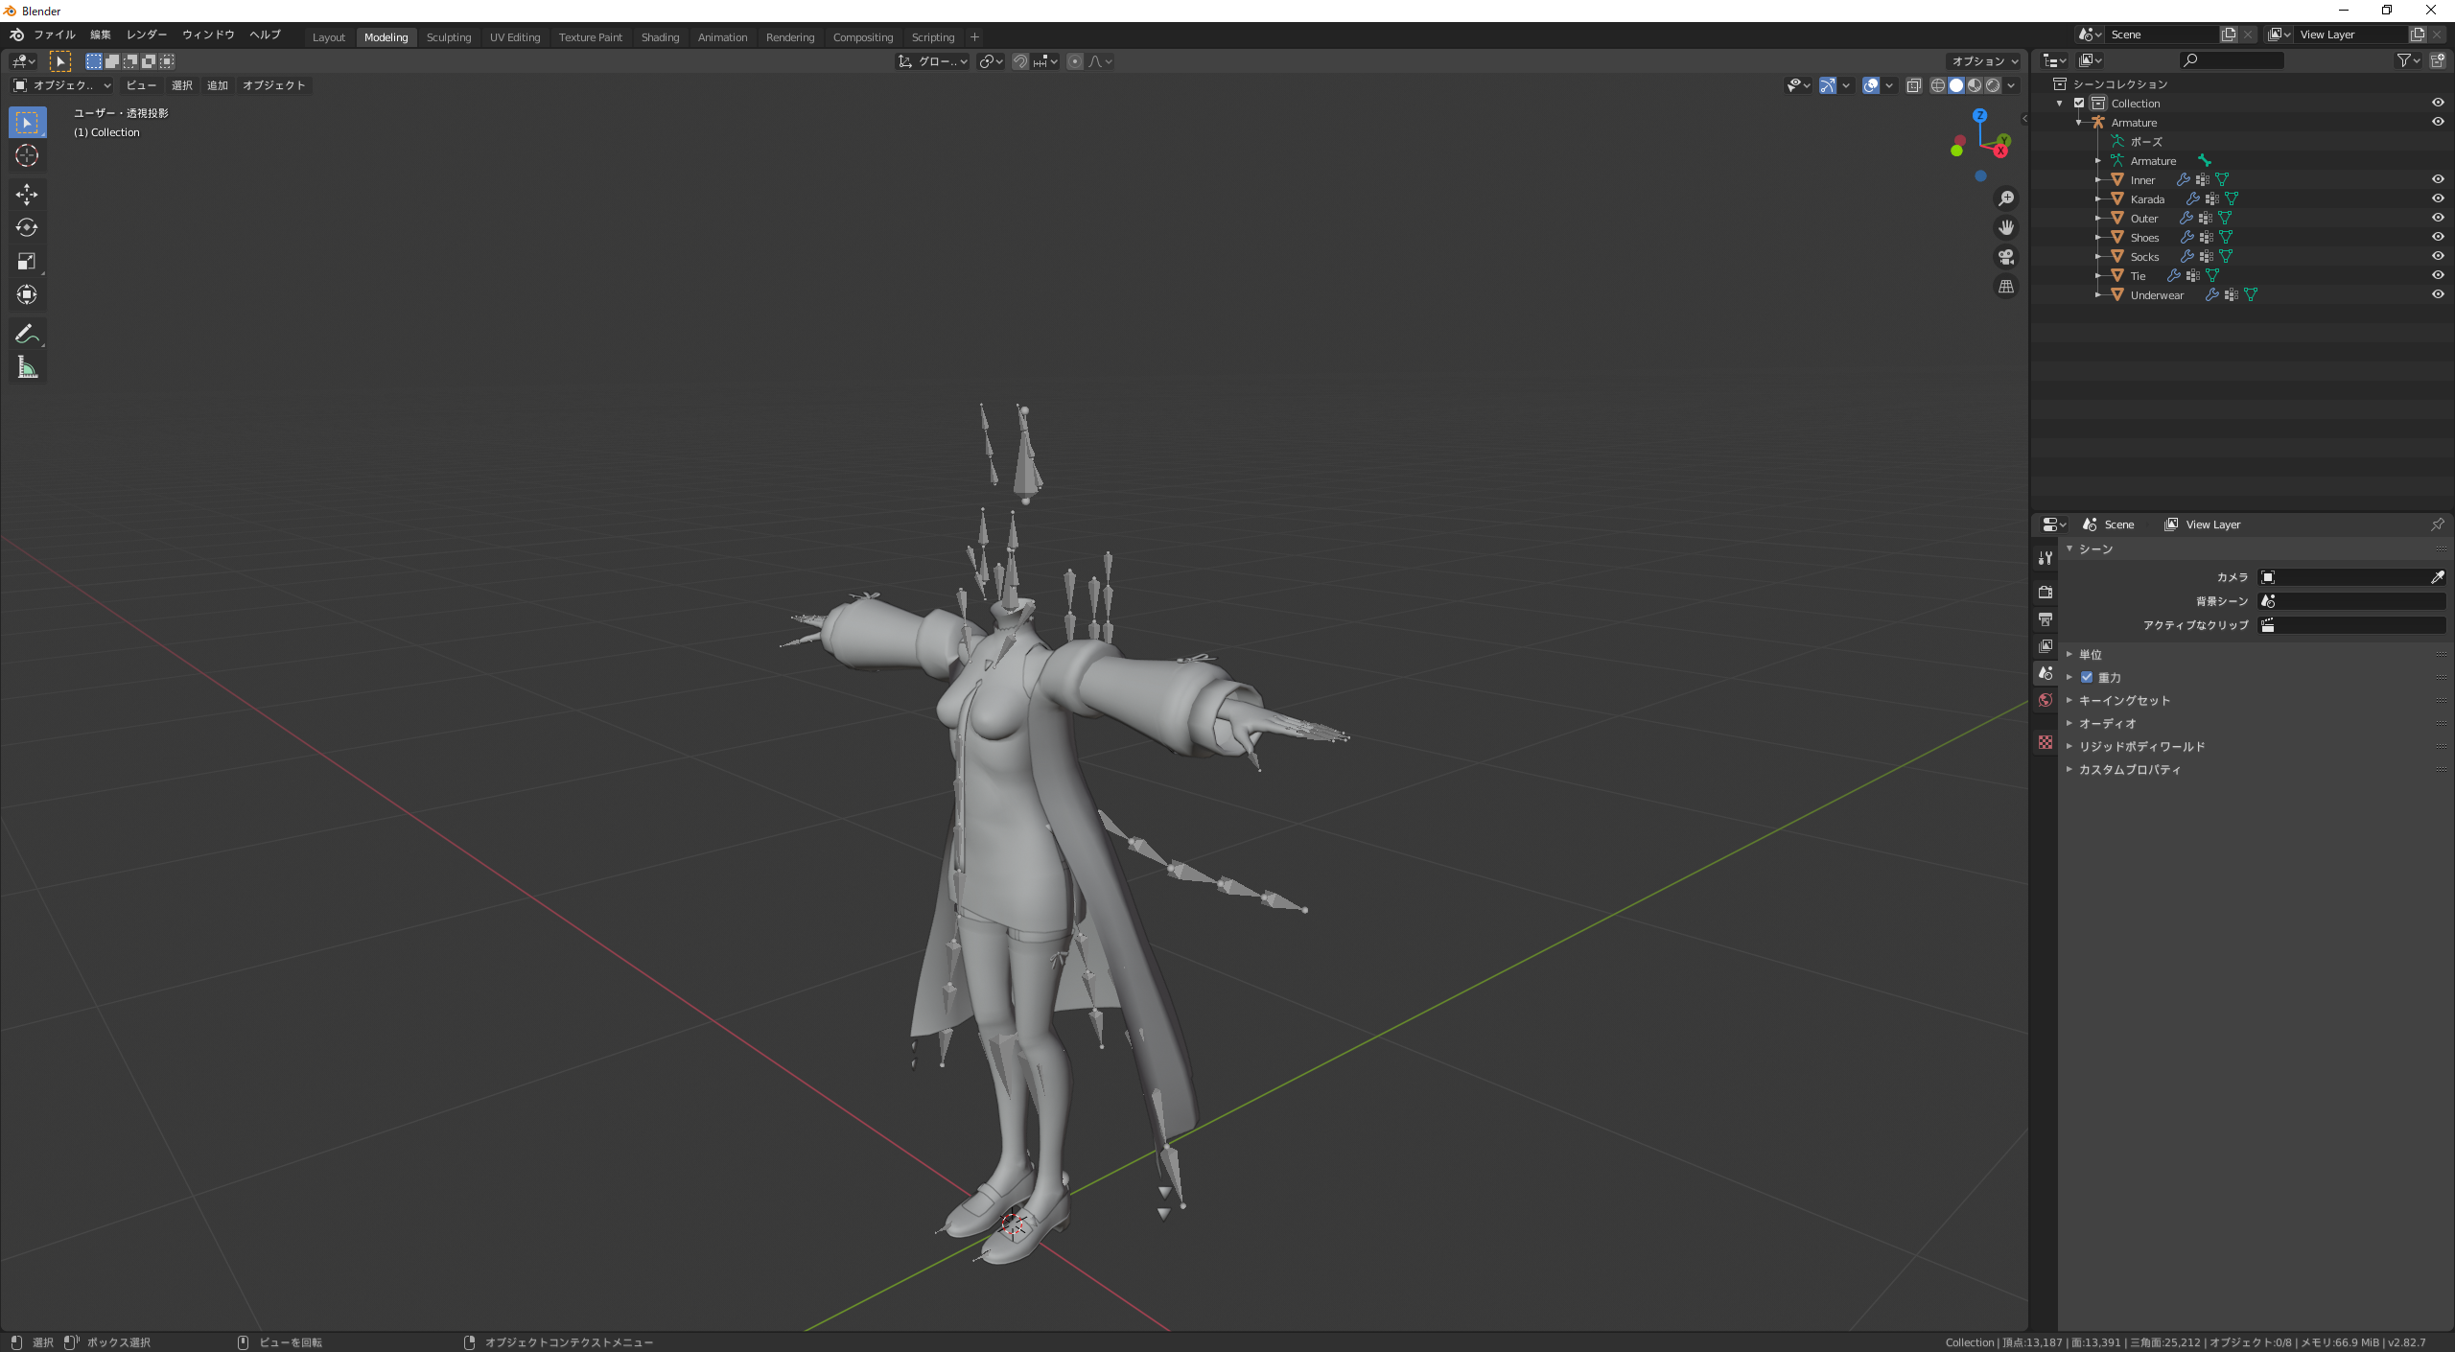Viewport: 2455px width, 1352px height.
Task: Open the ファイル menu
Action: [55, 35]
